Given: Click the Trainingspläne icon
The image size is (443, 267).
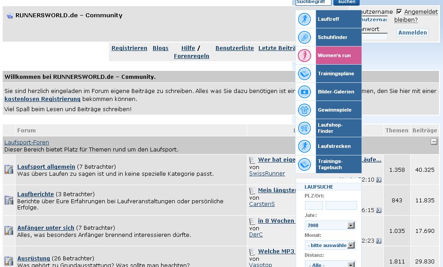Looking at the screenshot, I should pyautogui.click(x=304, y=74).
